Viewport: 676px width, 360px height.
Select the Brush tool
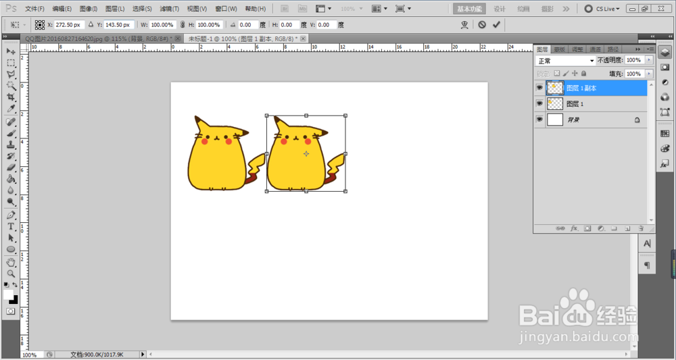pos(11,134)
